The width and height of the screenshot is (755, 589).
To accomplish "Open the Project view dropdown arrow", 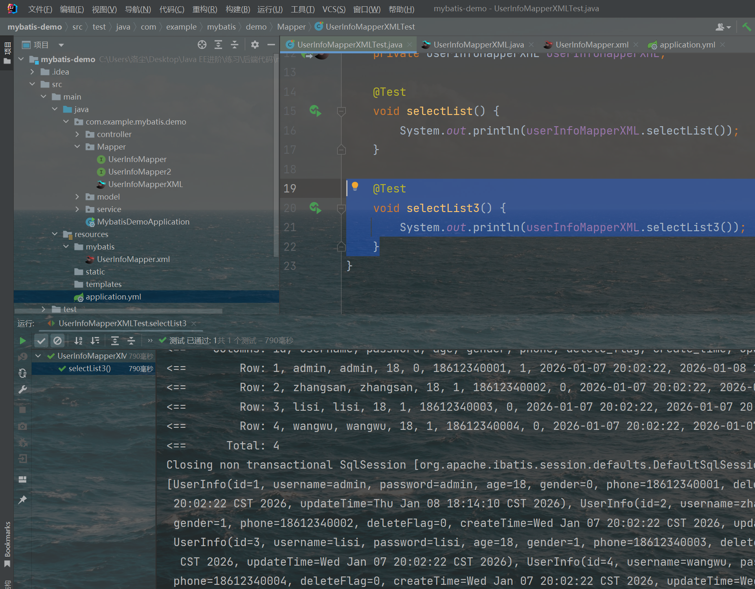I will (61, 45).
